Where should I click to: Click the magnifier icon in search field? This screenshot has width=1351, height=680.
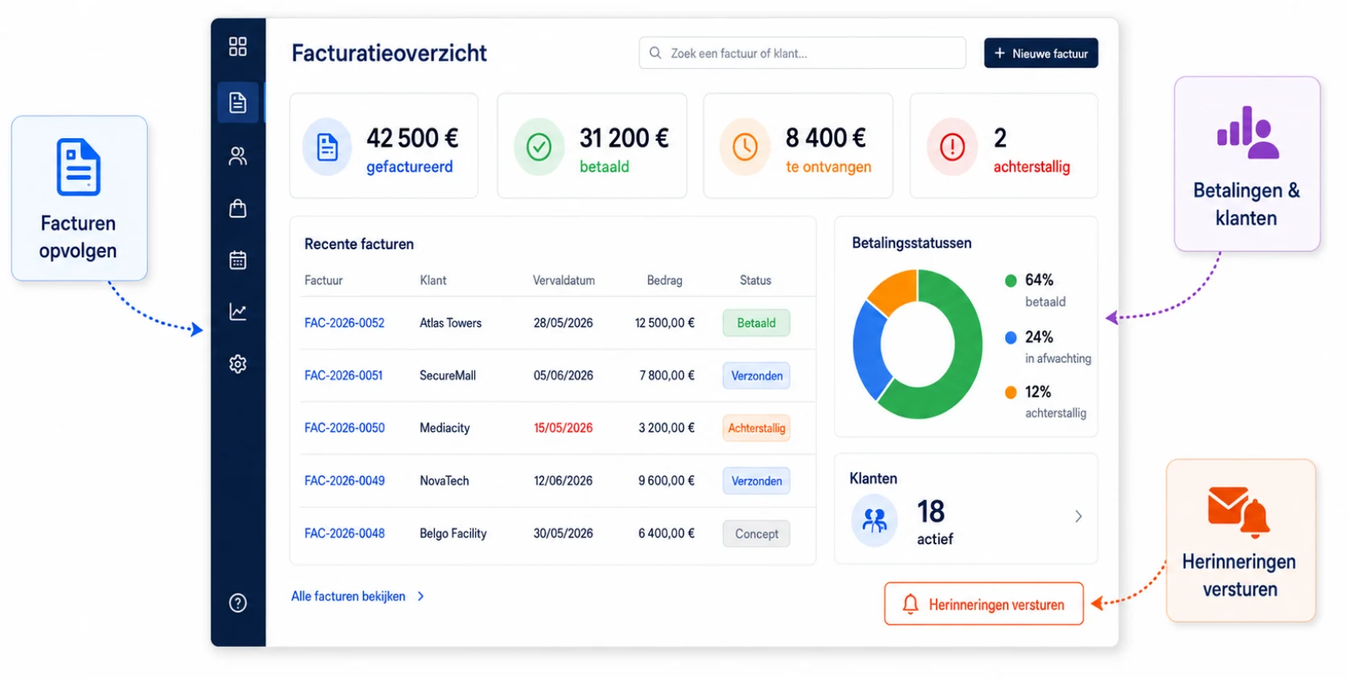point(655,53)
